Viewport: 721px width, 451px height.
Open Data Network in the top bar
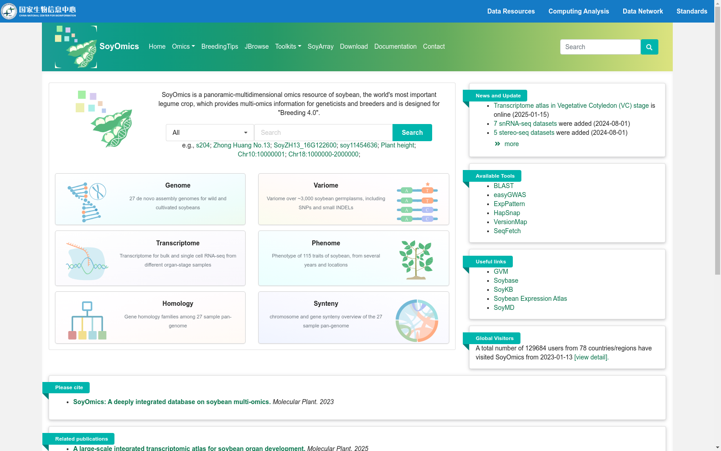(643, 11)
